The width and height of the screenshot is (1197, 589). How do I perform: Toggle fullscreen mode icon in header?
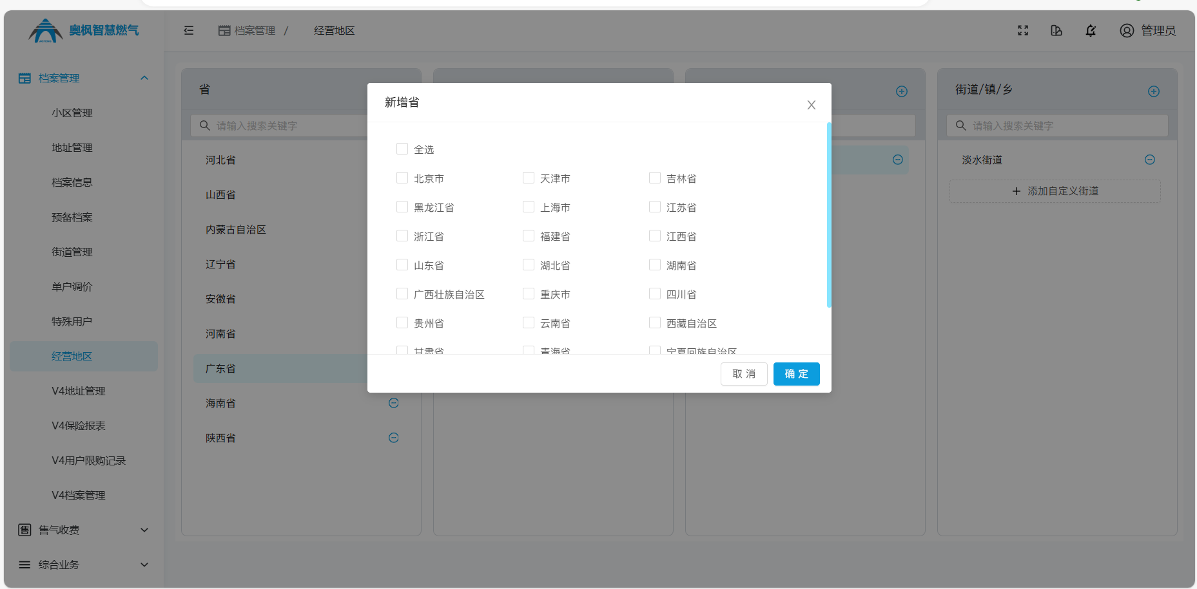(x=1023, y=30)
